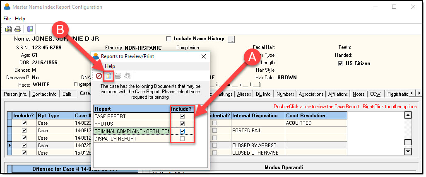
Task: Toggle the US Citizen checkbox
Action: click(x=340, y=63)
